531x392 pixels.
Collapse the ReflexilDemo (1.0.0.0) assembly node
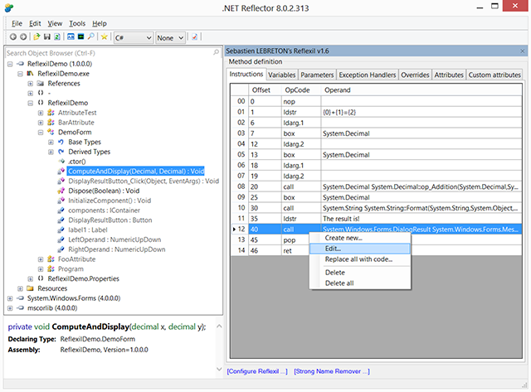click(10, 64)
